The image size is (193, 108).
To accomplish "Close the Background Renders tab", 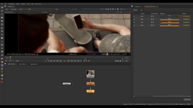I will (x=157, y=7).
